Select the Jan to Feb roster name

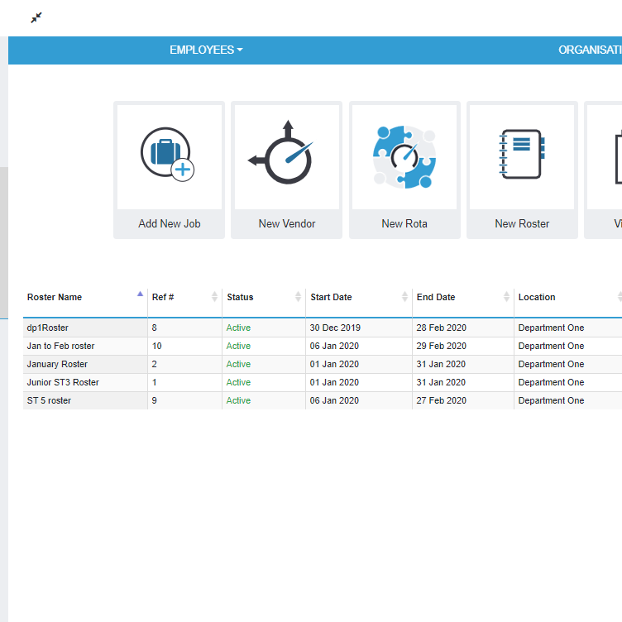pyautogui.click(x=60, y=346)
